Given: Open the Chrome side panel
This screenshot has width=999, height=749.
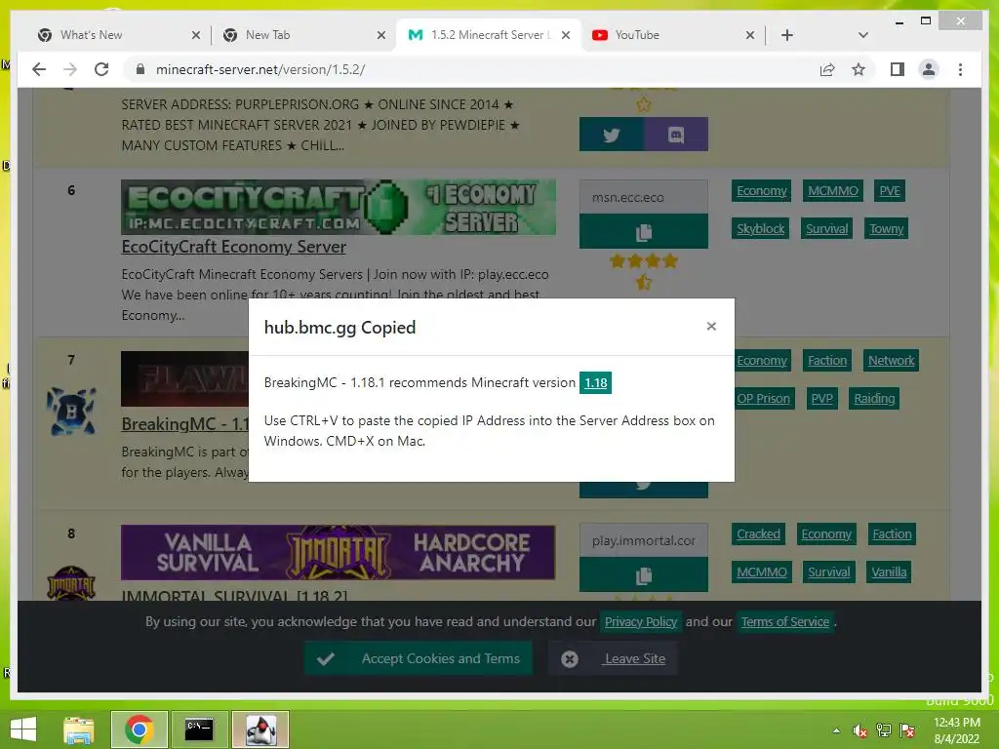Looking at the screenshot, I should [x=898, y=69].
